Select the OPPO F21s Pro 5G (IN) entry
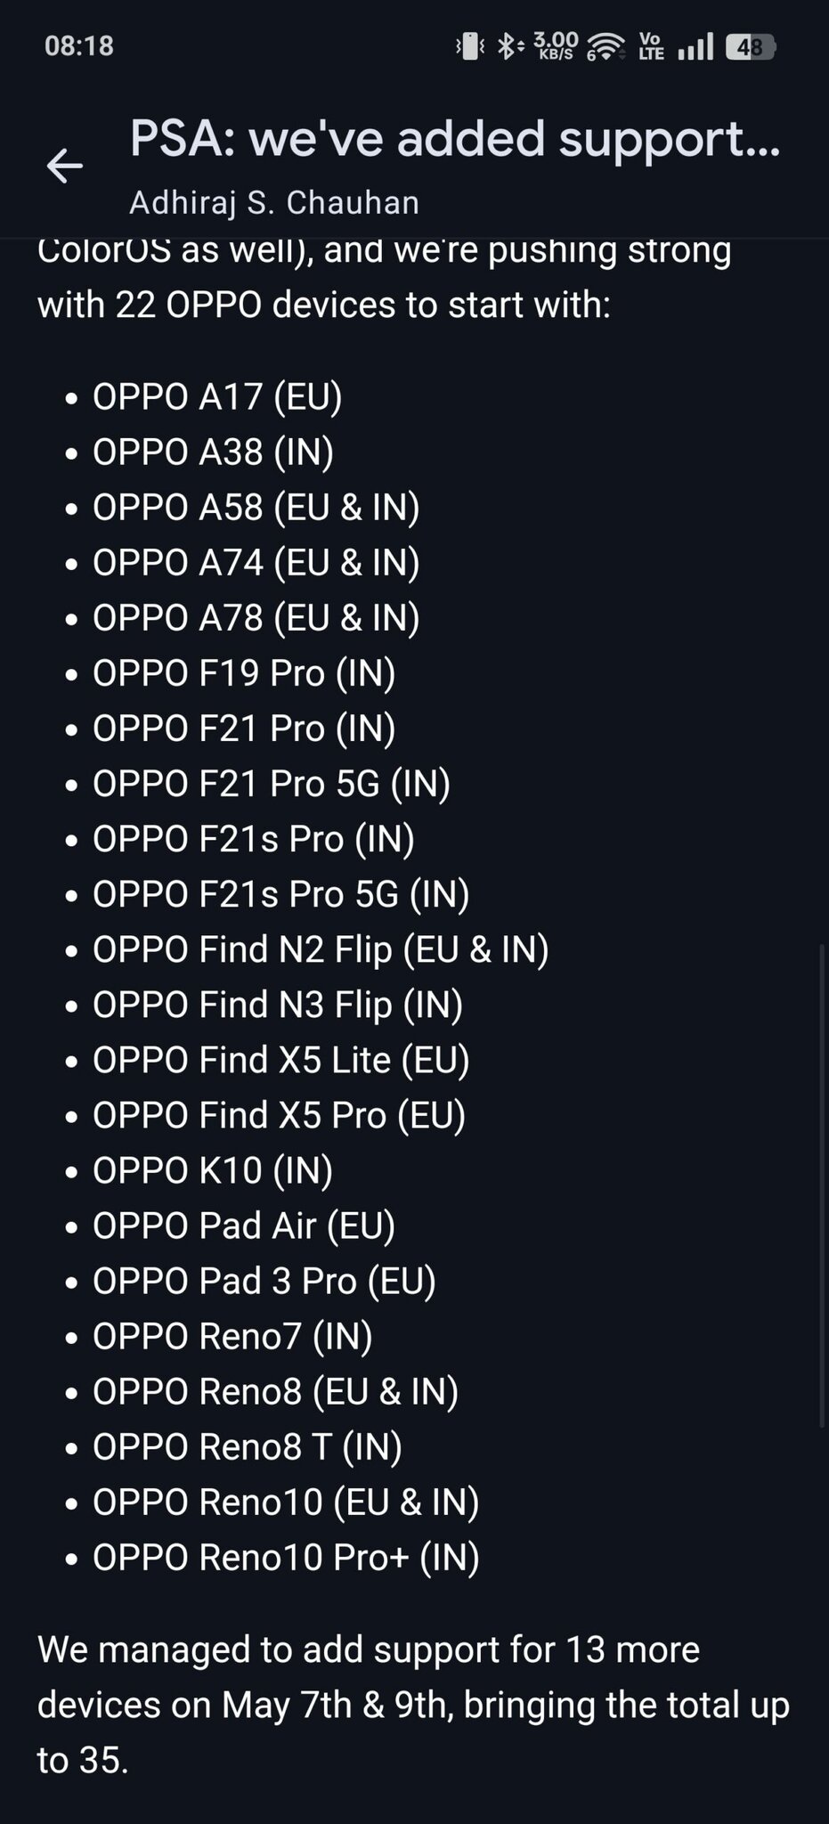The width and height of the screenshot is (829, 1824). [x=280, y=894]
